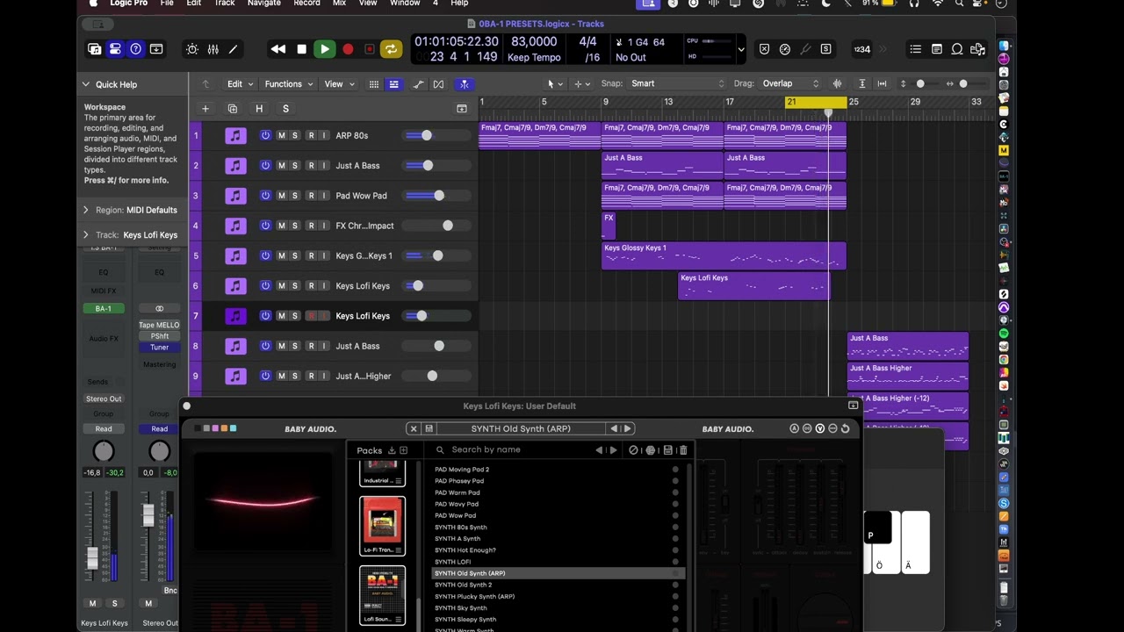Go to next preset arrow in BA-1 header
Screen dimensions: 1124x632
click(x=627, y=428)
